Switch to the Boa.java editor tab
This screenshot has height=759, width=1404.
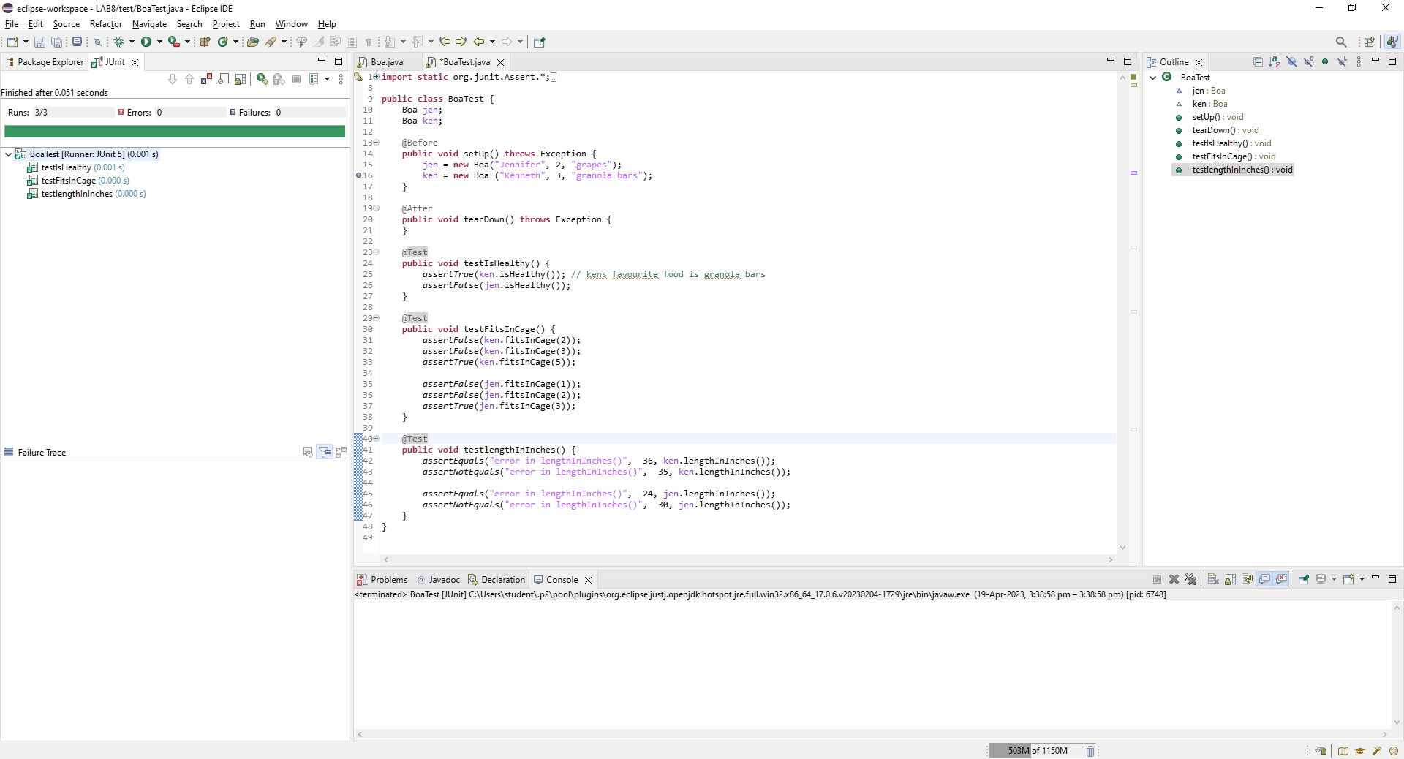(387, 61)
